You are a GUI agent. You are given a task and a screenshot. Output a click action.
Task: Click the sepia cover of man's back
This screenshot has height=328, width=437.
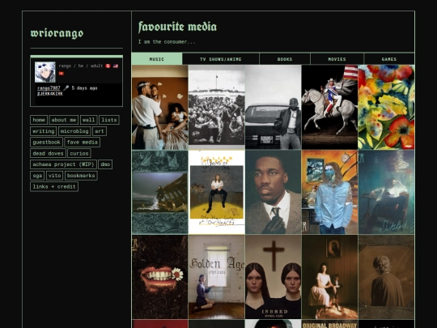(x=386, y=277)
